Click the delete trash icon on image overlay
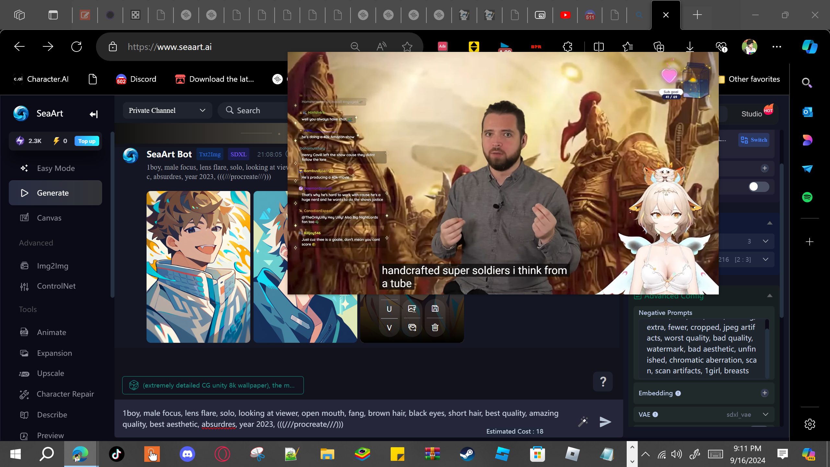The image size is (830, 467). click(x=435, y=328)
